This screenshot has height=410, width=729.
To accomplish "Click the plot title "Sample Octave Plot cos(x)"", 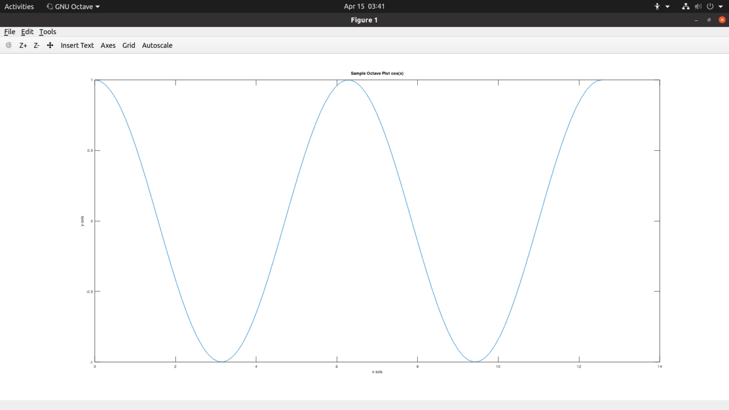I will [x=377, y=74].
